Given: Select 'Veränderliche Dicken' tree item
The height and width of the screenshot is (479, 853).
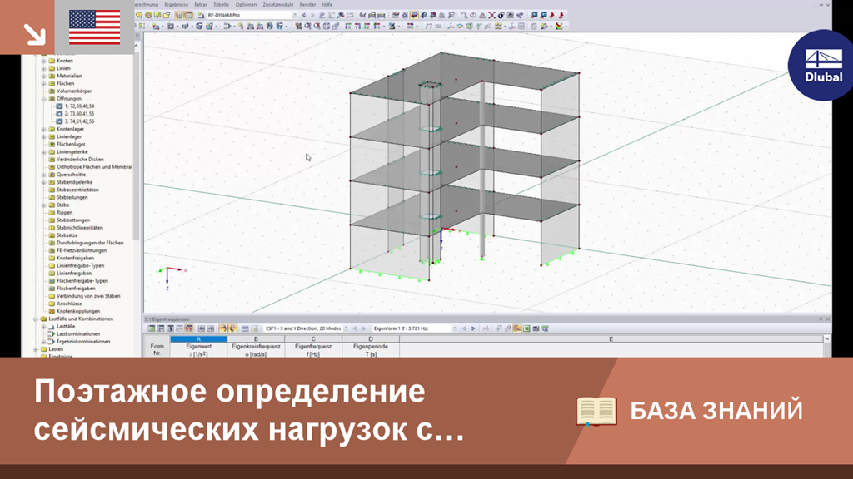Looking at the screenshot, I should [80, 160].
